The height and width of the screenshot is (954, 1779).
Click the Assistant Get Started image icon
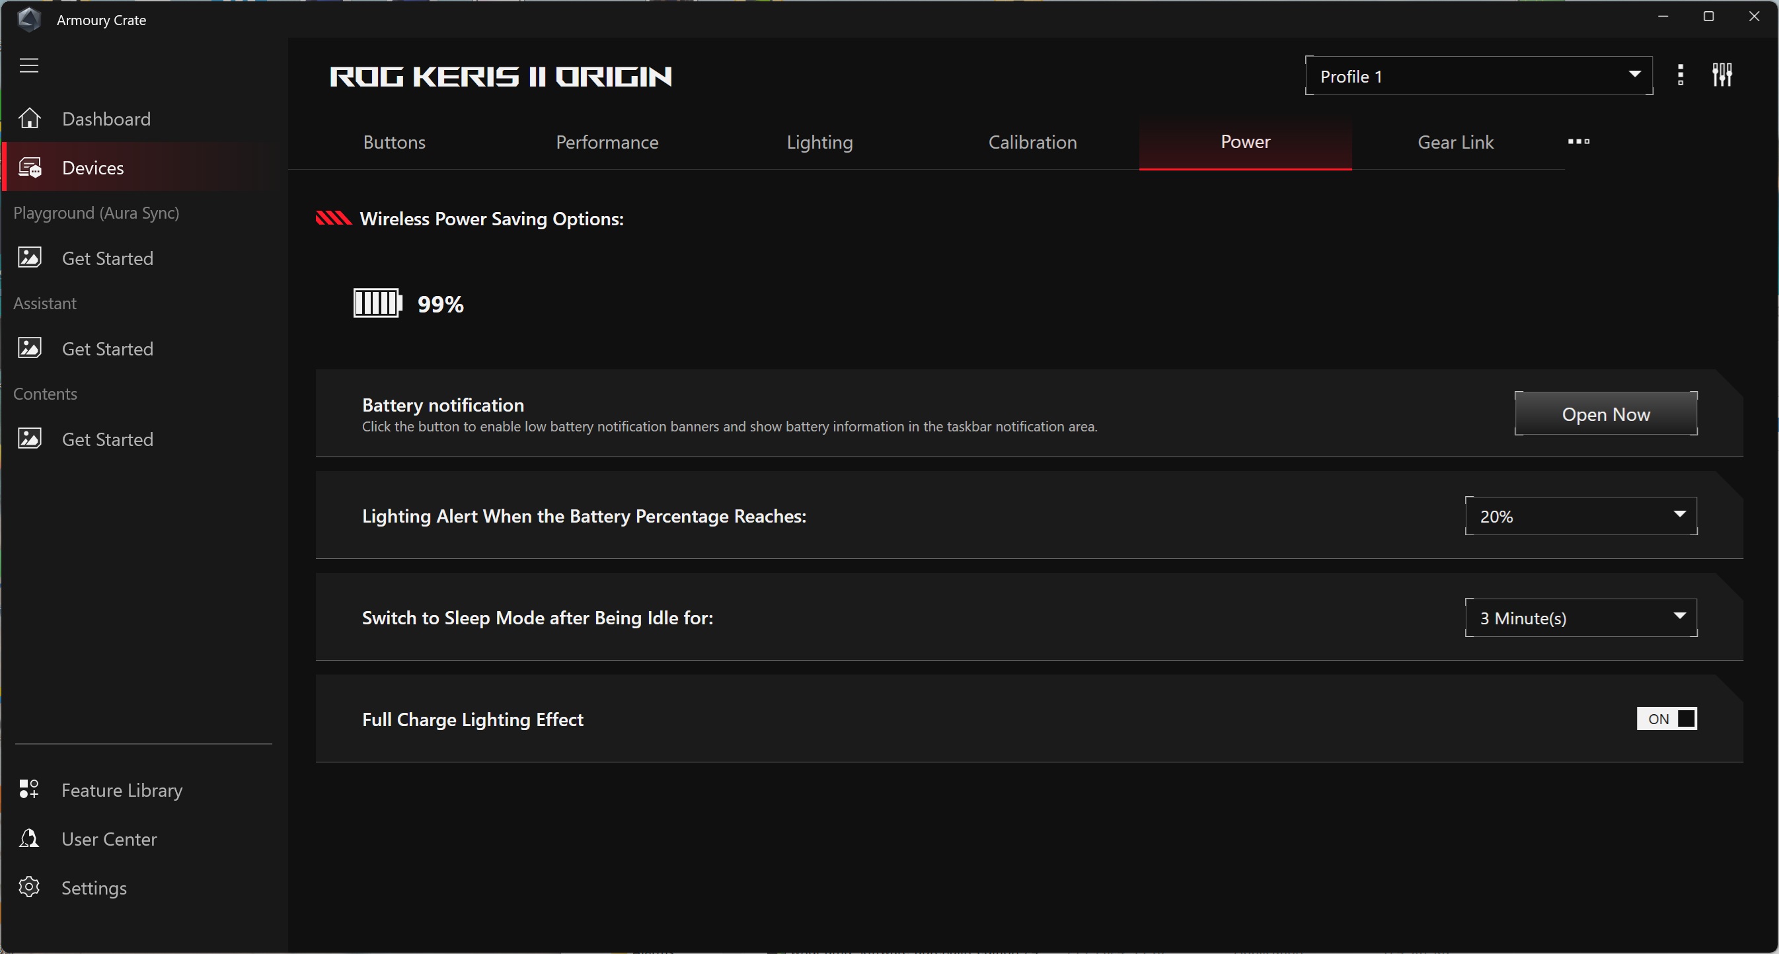click(x=30, y=348)
